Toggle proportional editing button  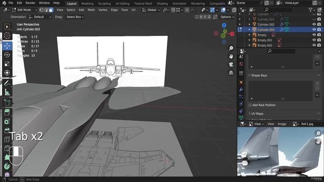187,10
